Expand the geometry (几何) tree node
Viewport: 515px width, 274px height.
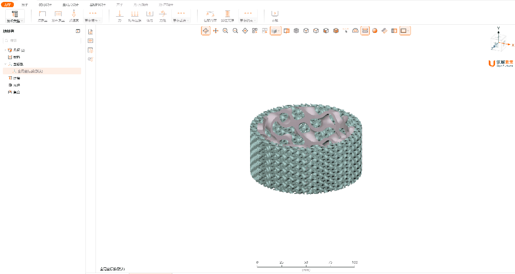5,50
